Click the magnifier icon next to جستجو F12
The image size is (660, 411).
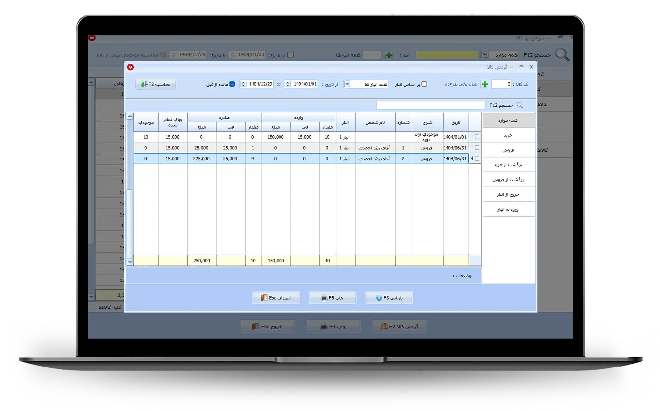pyautogui.click(x=520, y=105)
